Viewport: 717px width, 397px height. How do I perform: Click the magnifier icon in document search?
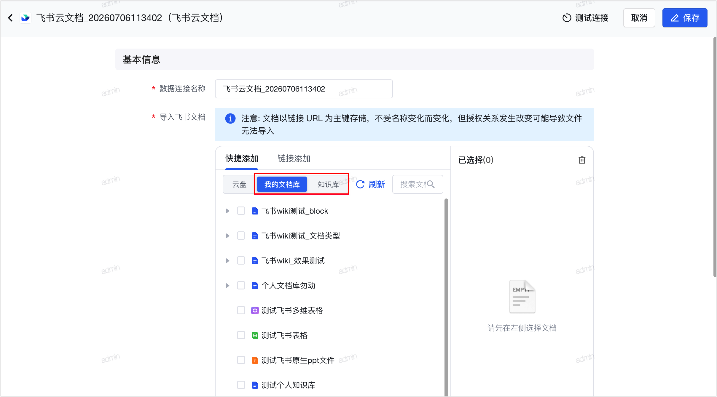click(431, 184)
